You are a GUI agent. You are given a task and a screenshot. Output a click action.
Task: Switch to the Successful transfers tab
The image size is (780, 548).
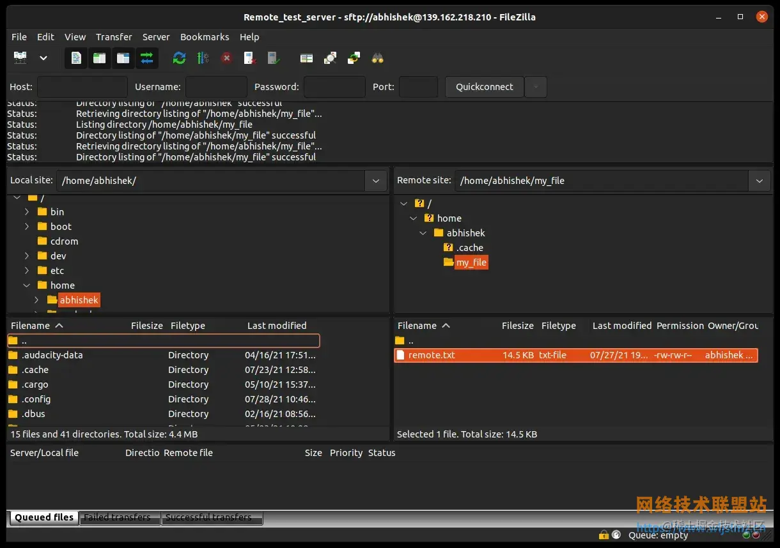click(x=211, y=517)
